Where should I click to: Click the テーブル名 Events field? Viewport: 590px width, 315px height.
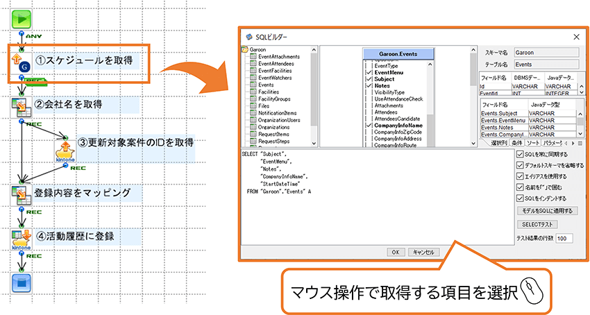click(x=546, y=65)
